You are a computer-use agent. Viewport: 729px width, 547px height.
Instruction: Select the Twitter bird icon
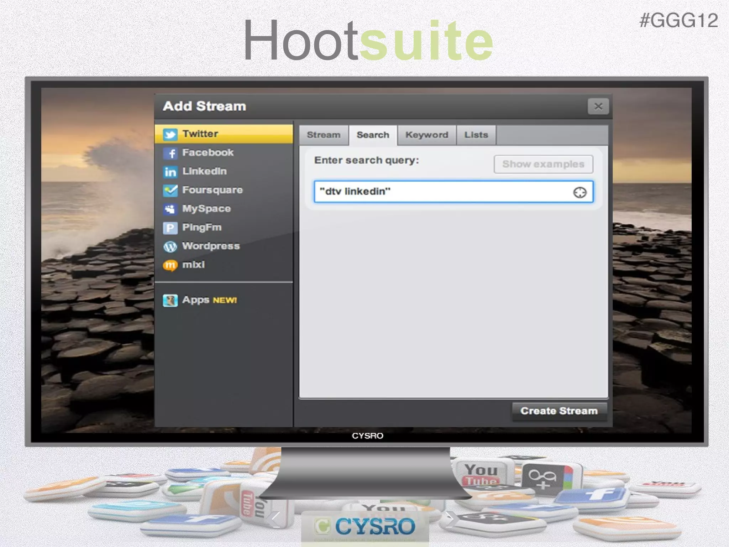pyautogui.click(x=170, y=134)
